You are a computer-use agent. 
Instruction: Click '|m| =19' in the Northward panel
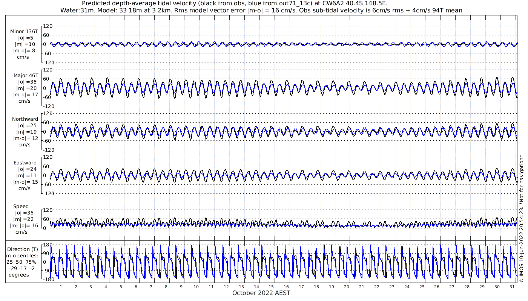tap(26, 132)
